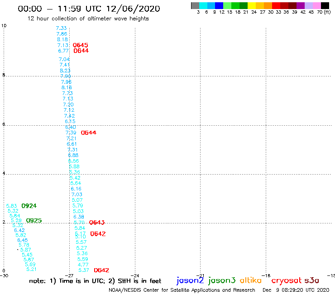335x294 pixels.
Task: Click the orange altika legend label
Action: point(250,280)
